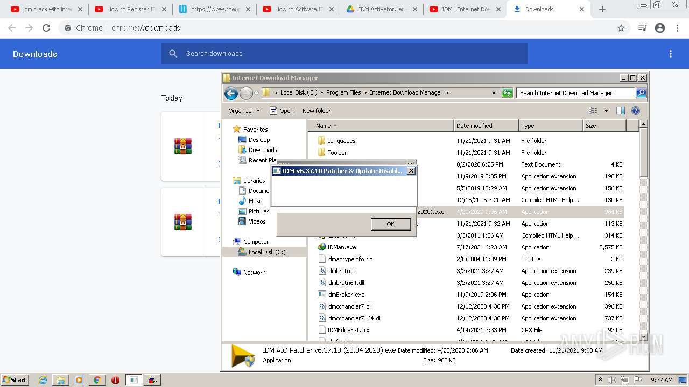Reload the Chrome downloads page

[46, 28]
